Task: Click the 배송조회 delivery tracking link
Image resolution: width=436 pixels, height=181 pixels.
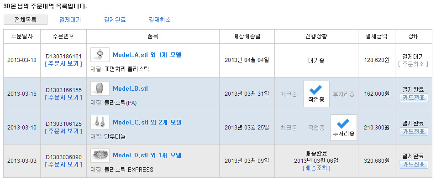Action: pyautogui.click(x=316, y=168)
